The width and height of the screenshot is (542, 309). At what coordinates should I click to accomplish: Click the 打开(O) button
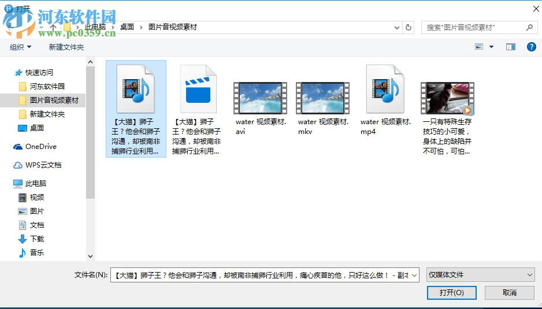[x=451, y=293]
